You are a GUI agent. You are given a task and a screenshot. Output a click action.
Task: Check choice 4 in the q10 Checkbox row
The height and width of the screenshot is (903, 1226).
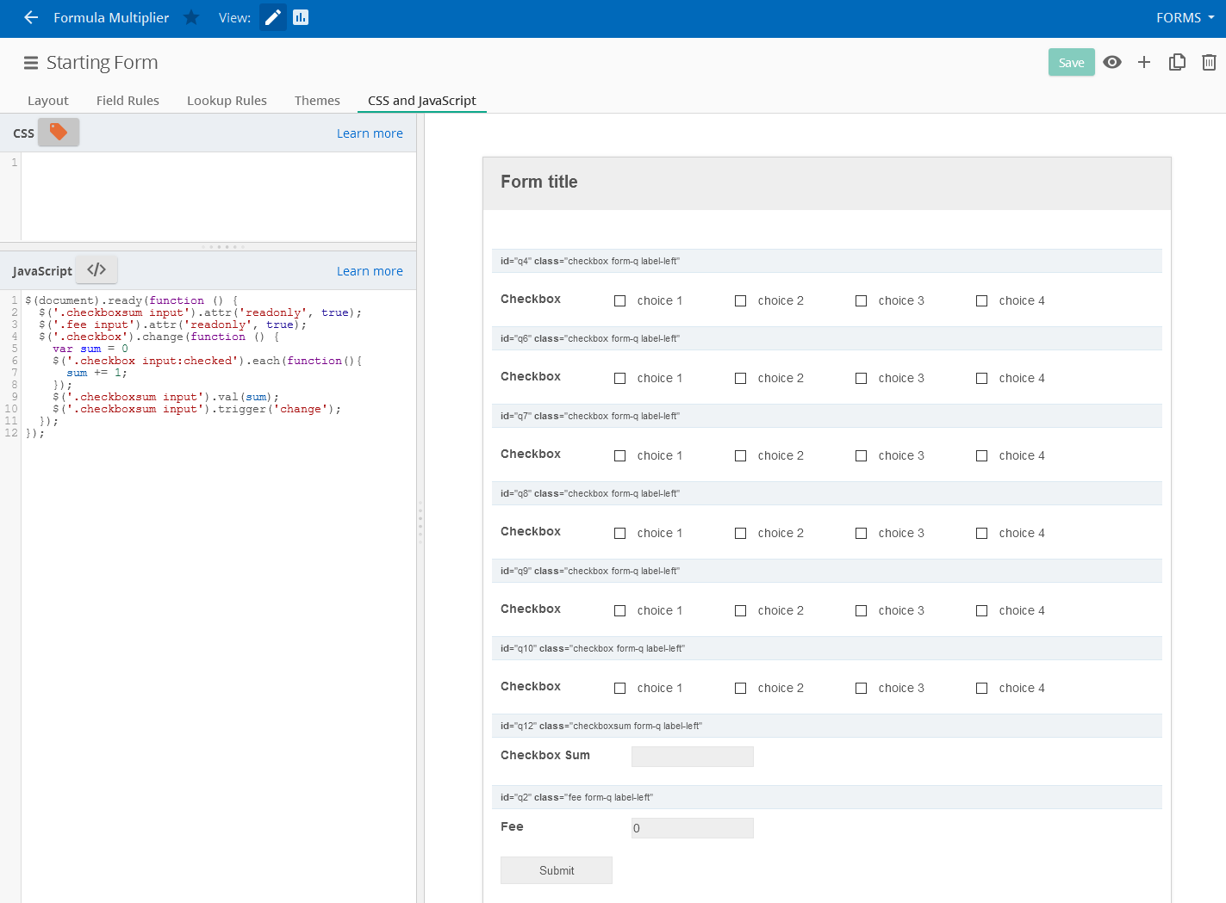981,688
